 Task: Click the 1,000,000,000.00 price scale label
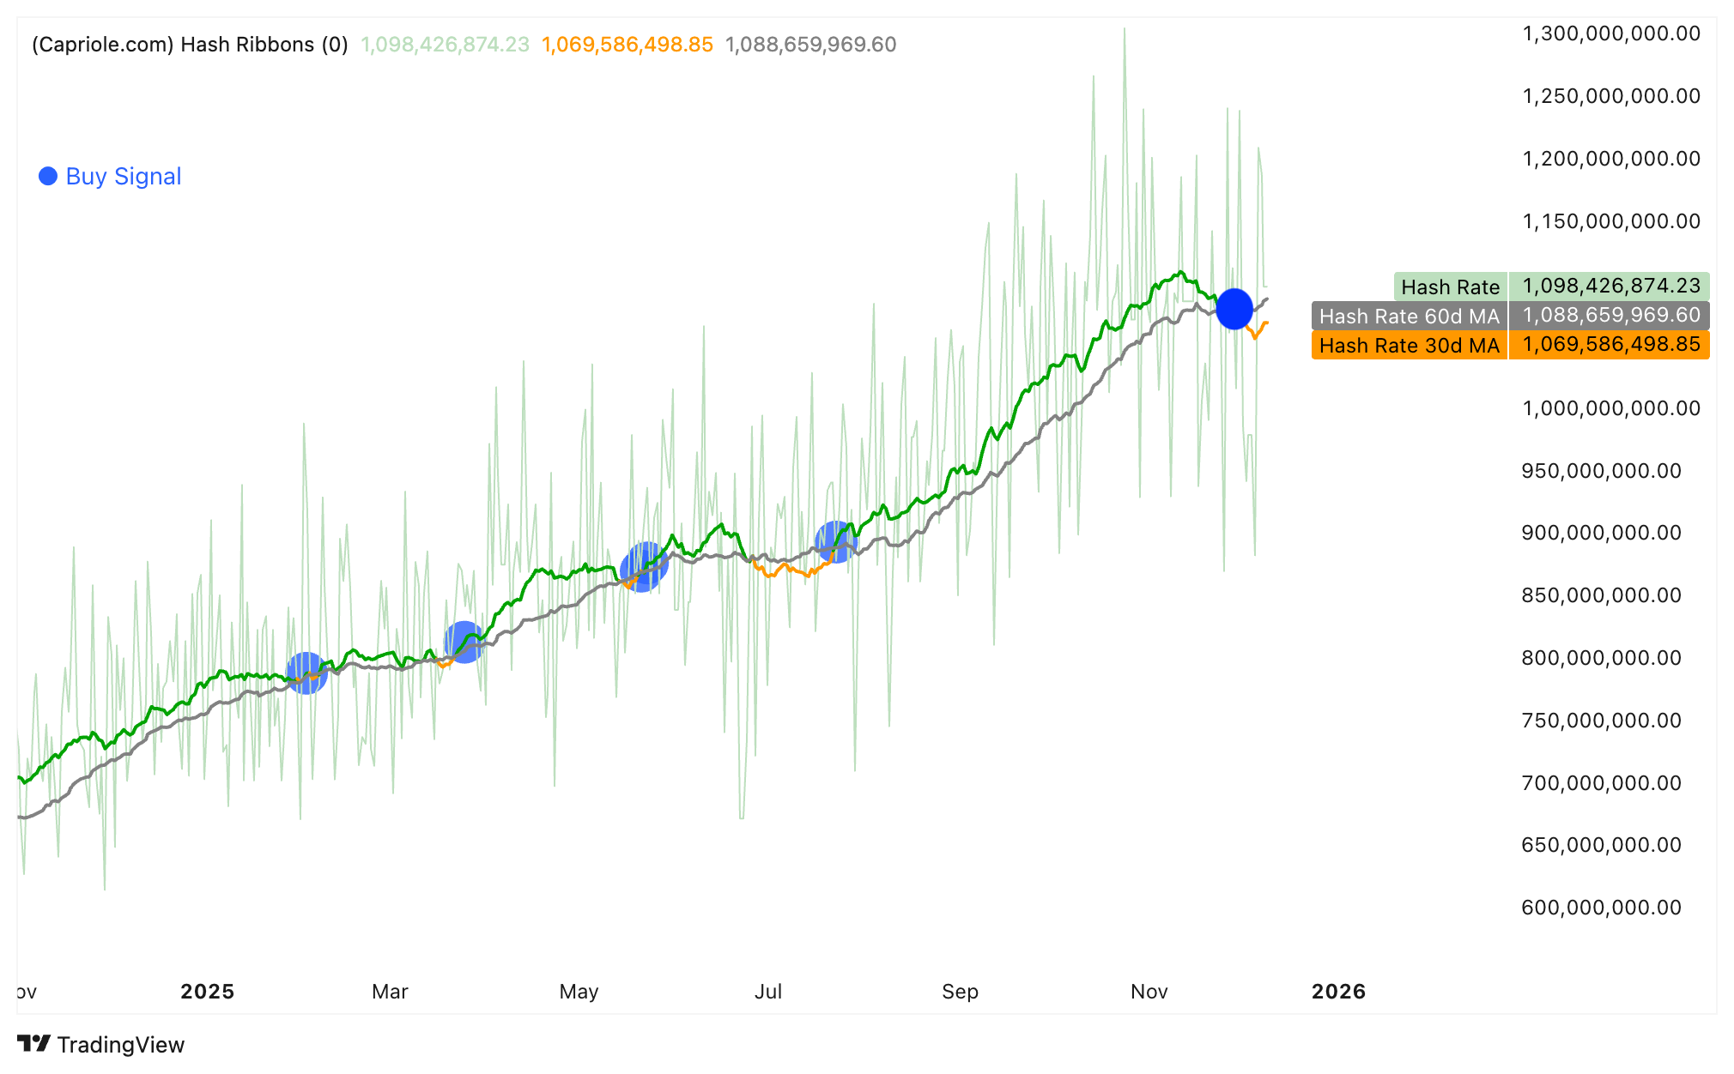tap(1610, 408)
